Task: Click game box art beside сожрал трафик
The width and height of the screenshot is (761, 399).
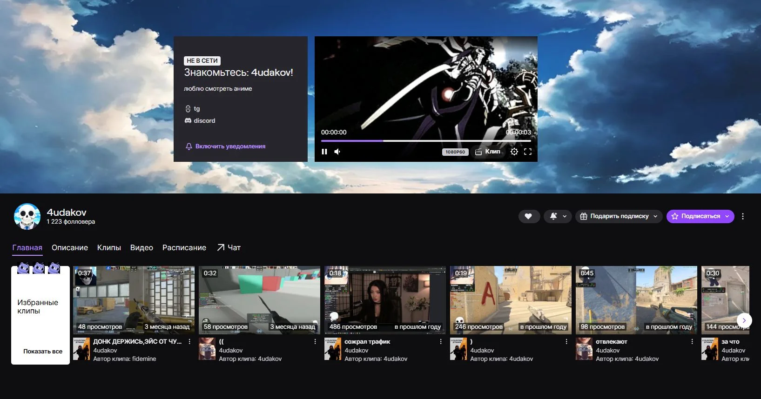Action: (333, 349)
